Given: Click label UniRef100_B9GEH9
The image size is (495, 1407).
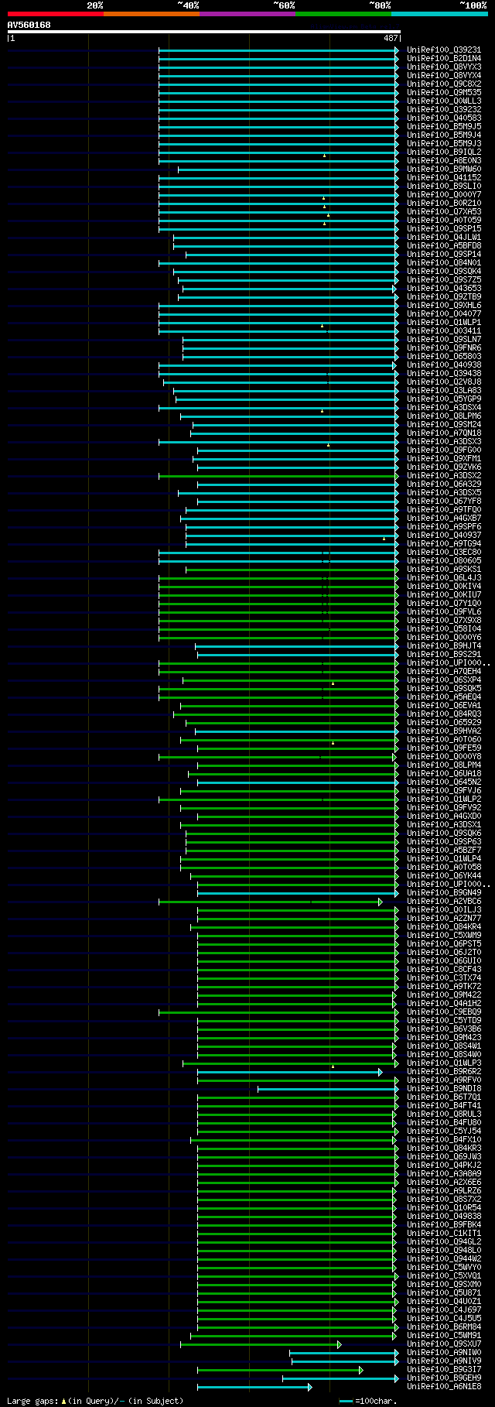Looking at the screenshot, I should pyautogui.click(x=444, y=1378).
